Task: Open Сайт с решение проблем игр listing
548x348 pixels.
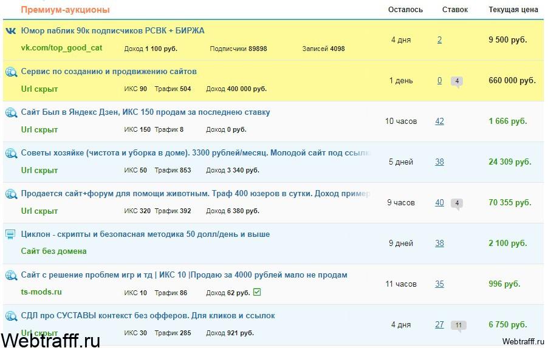Action: click(184, 275)
